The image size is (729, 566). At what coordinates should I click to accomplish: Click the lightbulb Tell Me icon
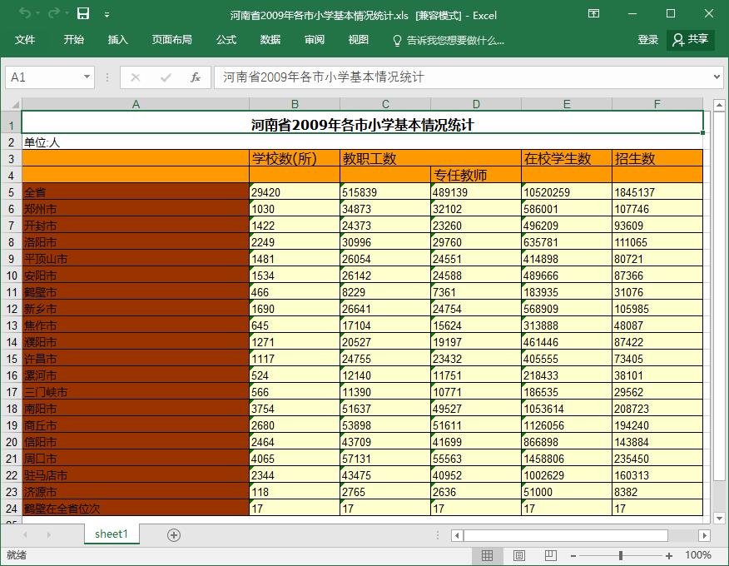tap(397, 41)
